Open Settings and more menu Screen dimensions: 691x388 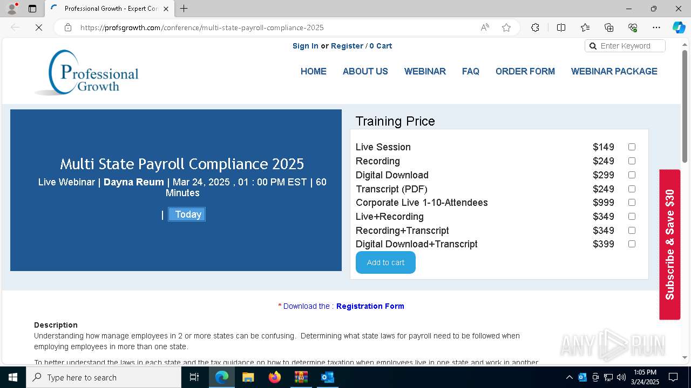[x=656, y=27]
